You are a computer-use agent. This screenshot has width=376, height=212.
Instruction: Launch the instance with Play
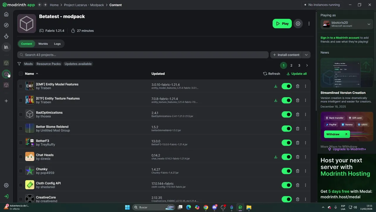tap(282, 24)
